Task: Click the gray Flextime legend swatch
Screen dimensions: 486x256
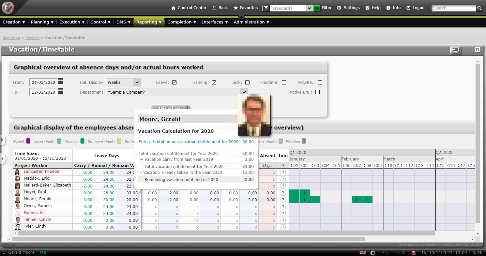Action: coord(304,141)
